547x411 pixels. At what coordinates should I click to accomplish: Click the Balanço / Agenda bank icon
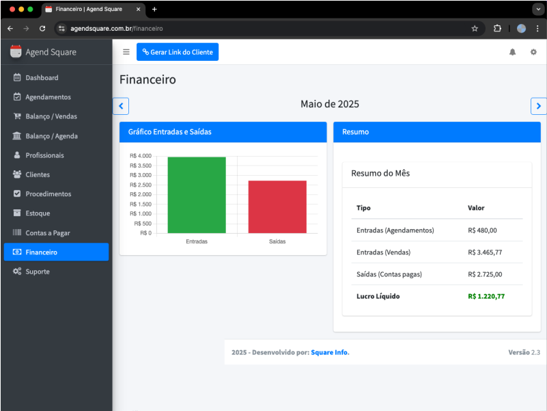point(17,136)
